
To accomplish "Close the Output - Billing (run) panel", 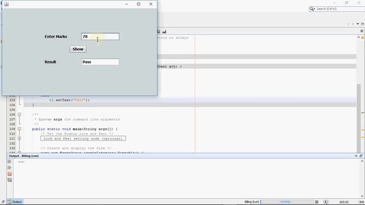I will pyautogui.click(x=356, y=156).
